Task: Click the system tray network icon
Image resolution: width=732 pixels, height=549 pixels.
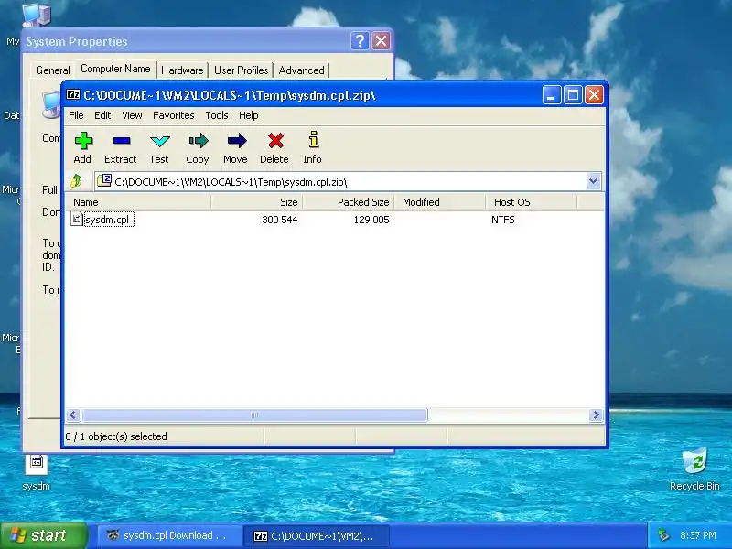Action: pos(662,535)
